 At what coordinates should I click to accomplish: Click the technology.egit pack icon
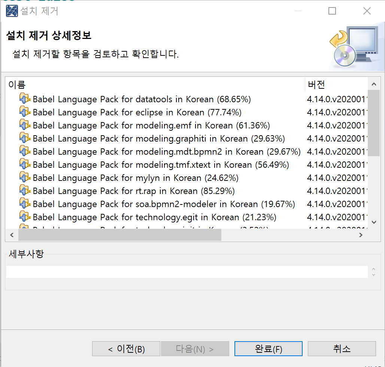25,216
